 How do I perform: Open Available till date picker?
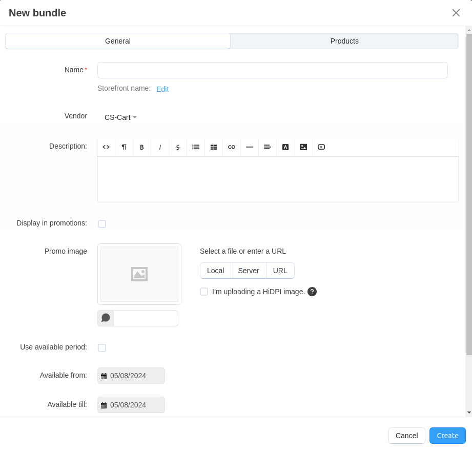point(131,405)
